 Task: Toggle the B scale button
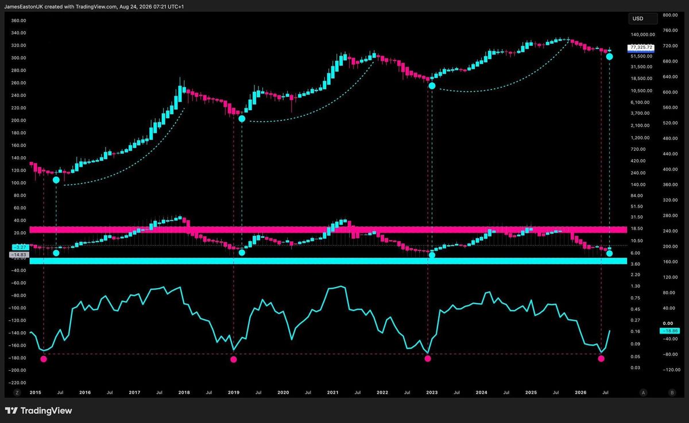[672, 393]
